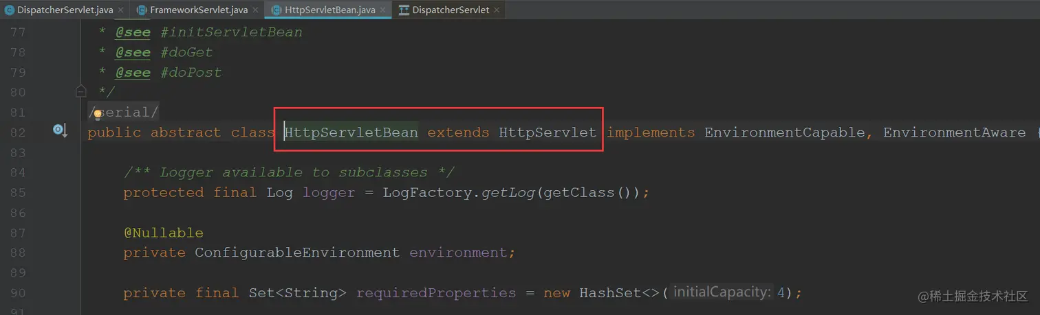Click the 'Logger available to subclasses' comment

289,172
